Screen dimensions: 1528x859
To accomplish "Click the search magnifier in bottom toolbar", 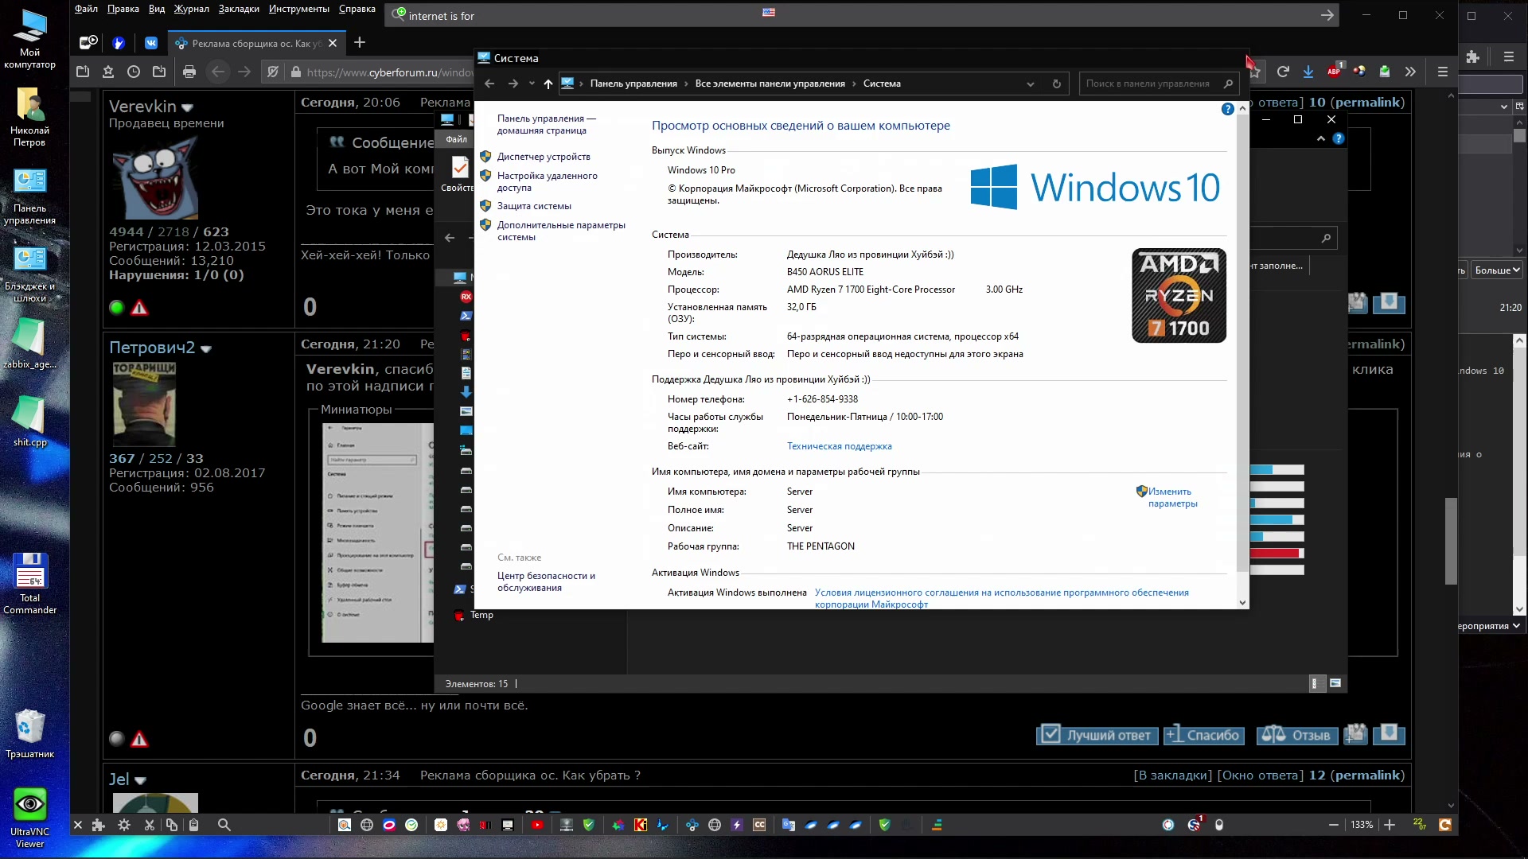I will point(224,826).
